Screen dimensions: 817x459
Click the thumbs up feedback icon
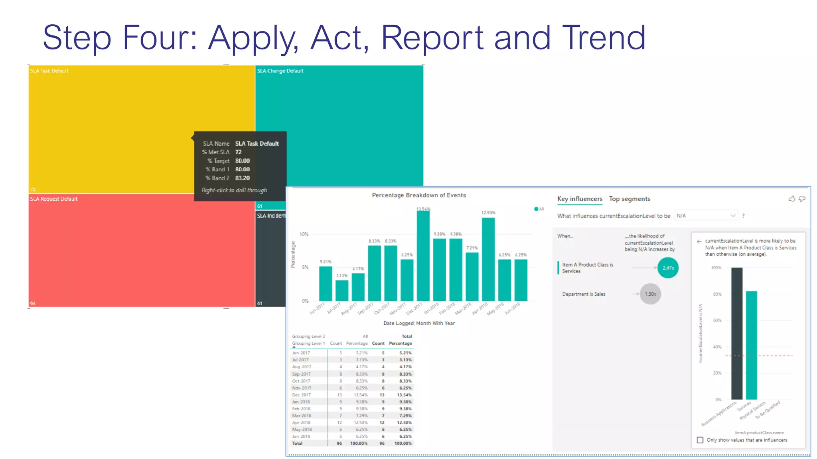click(x=791, y=199)
